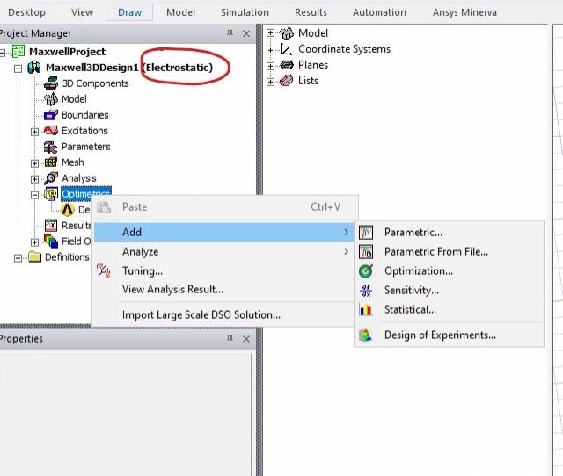The width and height of the screenshot is (563, 476).
Task: Switch to the Model ribbon tab
Action: tap(180, 12)
